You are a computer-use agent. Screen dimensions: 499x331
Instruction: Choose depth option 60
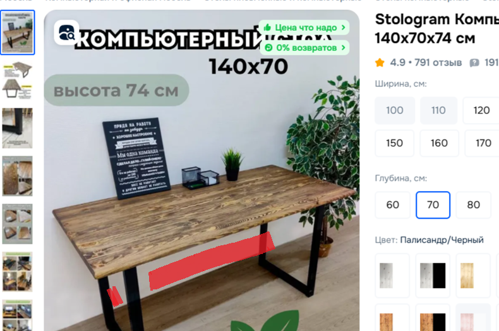pyautogui.click(x=393, y=205)
